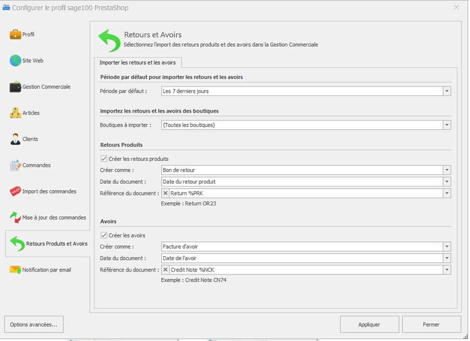Toggle the Créer les avoirs checkbox
Screen dimensions: 470x341
pyautogui.click(x=104, y=236)
